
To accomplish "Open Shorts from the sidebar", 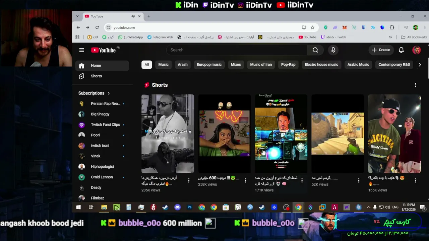I will point(102,76).
